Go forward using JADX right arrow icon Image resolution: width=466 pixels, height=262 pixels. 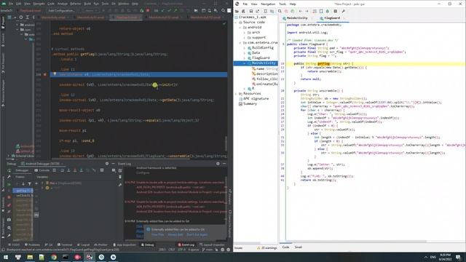[307, 12]
